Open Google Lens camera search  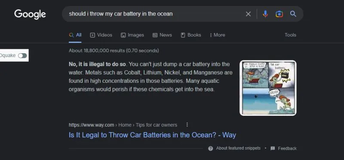point(279,14)
